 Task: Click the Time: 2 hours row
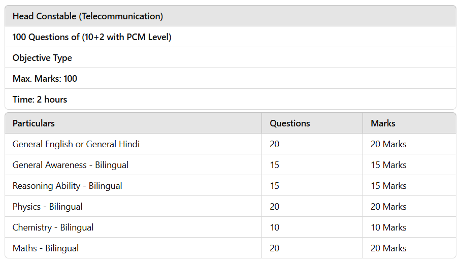pyautogui.click(x=230, y=99)
